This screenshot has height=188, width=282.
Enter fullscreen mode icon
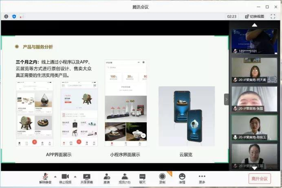click(x=273, y=16)
